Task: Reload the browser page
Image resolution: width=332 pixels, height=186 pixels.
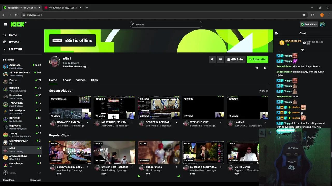Action: [x=16, y=15]
